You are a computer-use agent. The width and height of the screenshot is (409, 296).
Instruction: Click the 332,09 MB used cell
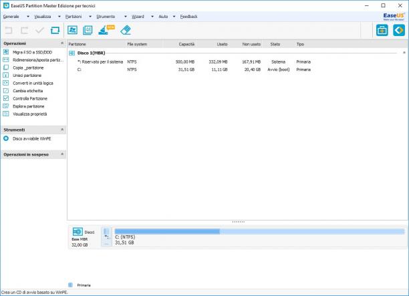pos(218,62)
